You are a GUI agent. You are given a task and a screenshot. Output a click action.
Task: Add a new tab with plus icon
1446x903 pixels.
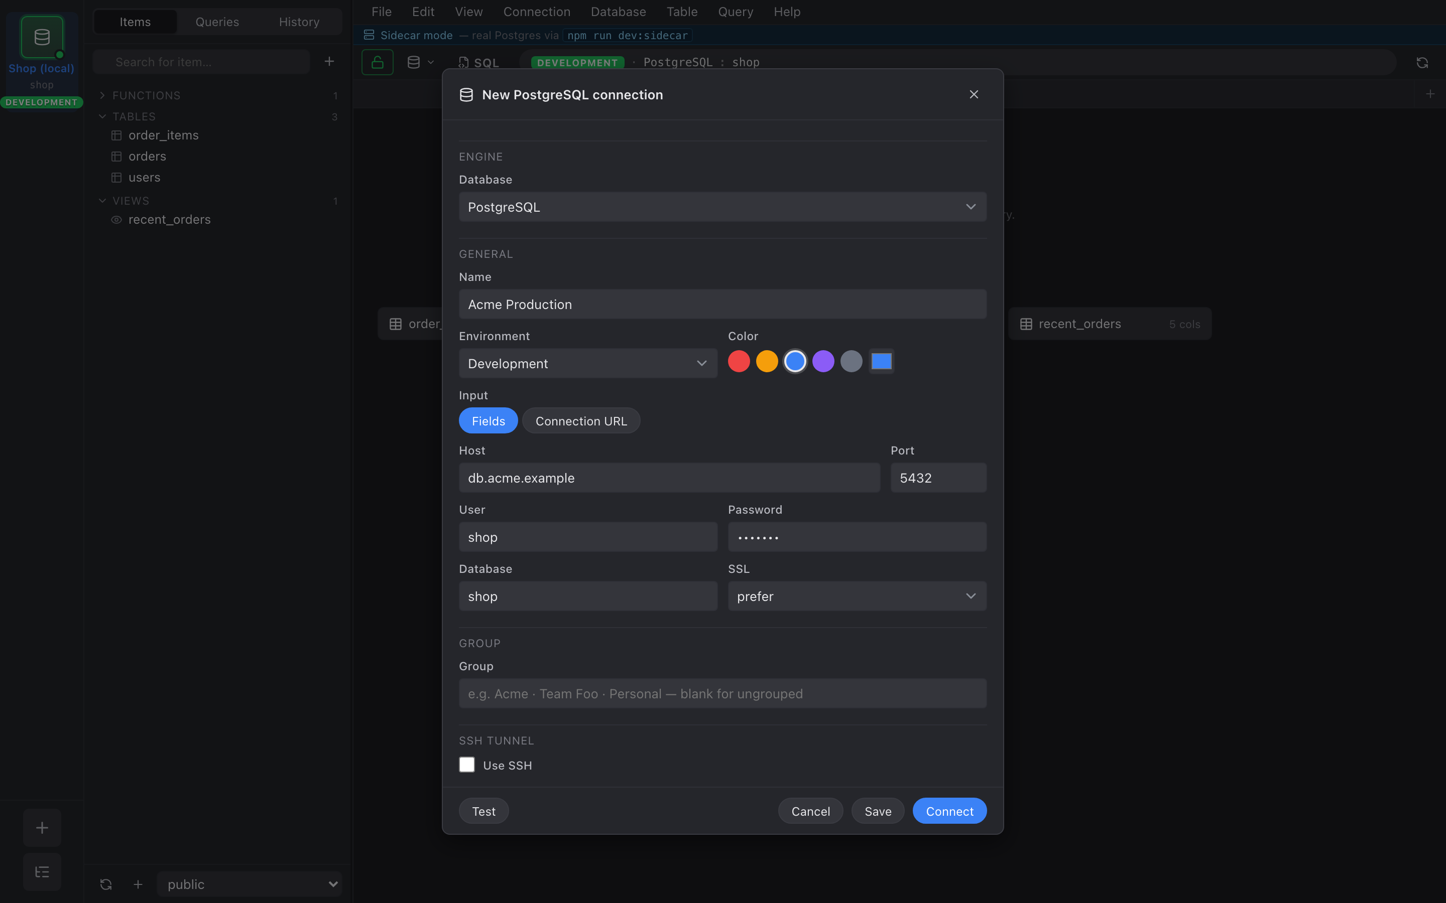1430,94
